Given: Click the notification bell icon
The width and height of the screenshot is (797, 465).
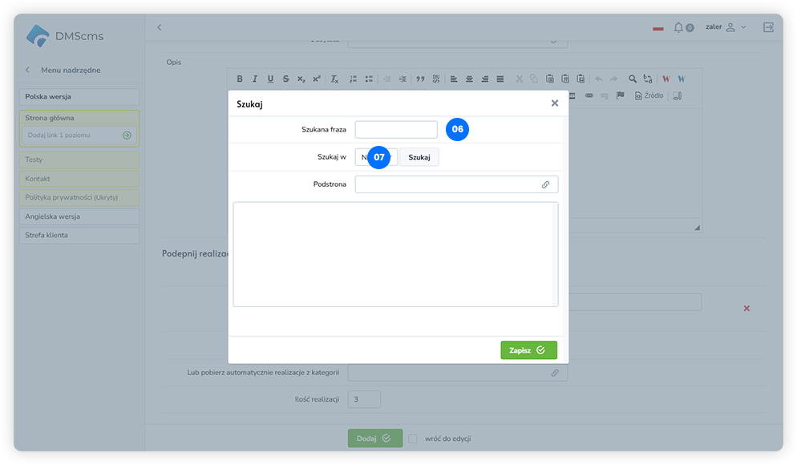Looking at the screenshot, I should coord(678,27).
